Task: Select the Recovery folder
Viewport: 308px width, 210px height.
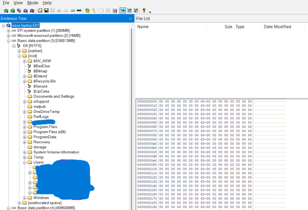Action: (42, 142)
